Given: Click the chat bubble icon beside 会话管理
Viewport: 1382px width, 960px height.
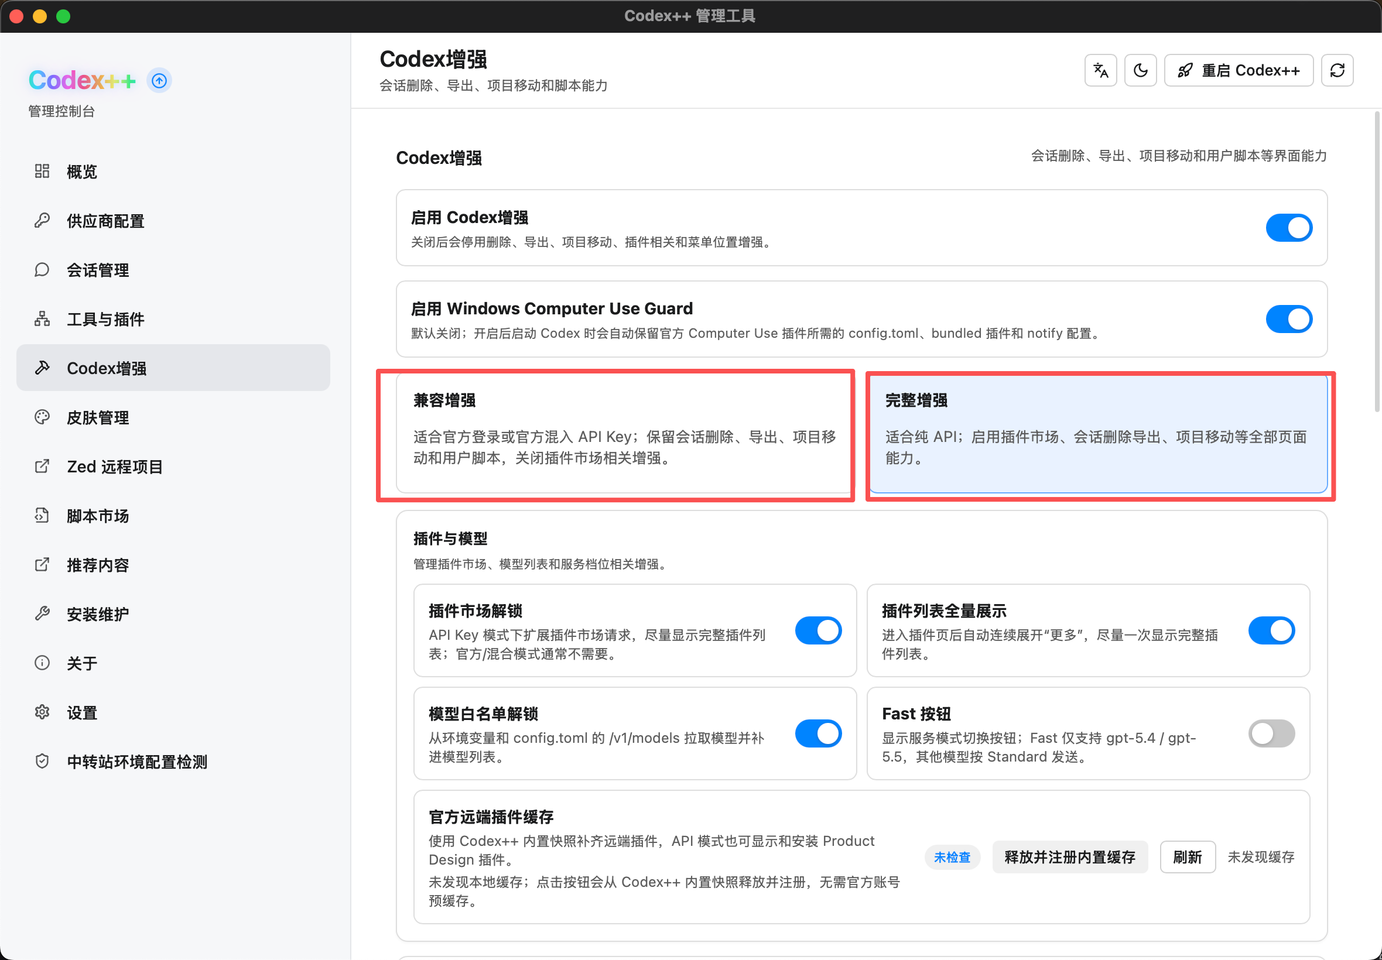Looking at the screenshot, I should [42, 270].
